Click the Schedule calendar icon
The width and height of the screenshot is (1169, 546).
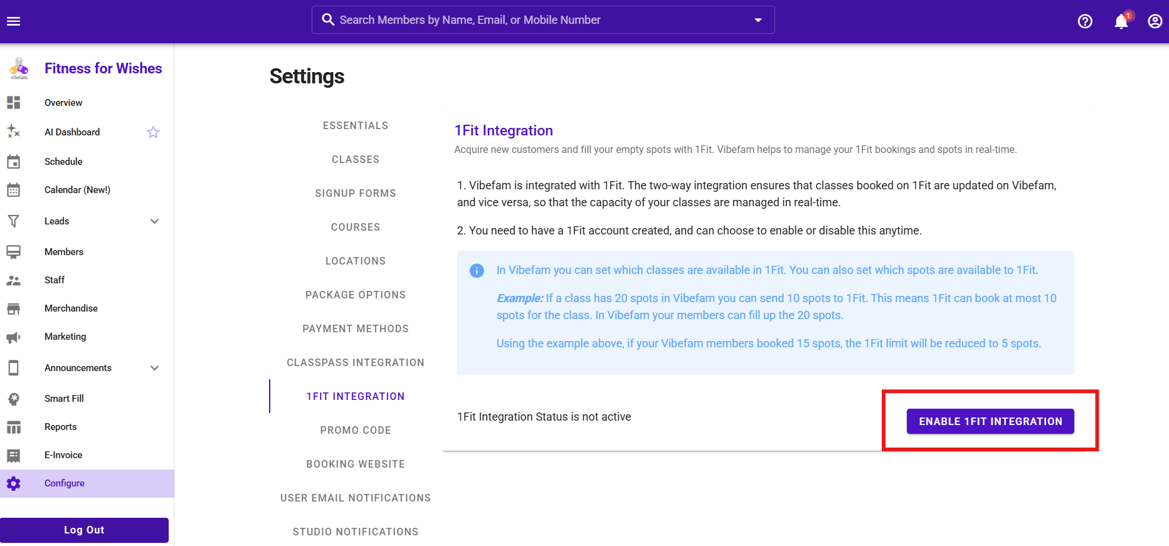13,161
